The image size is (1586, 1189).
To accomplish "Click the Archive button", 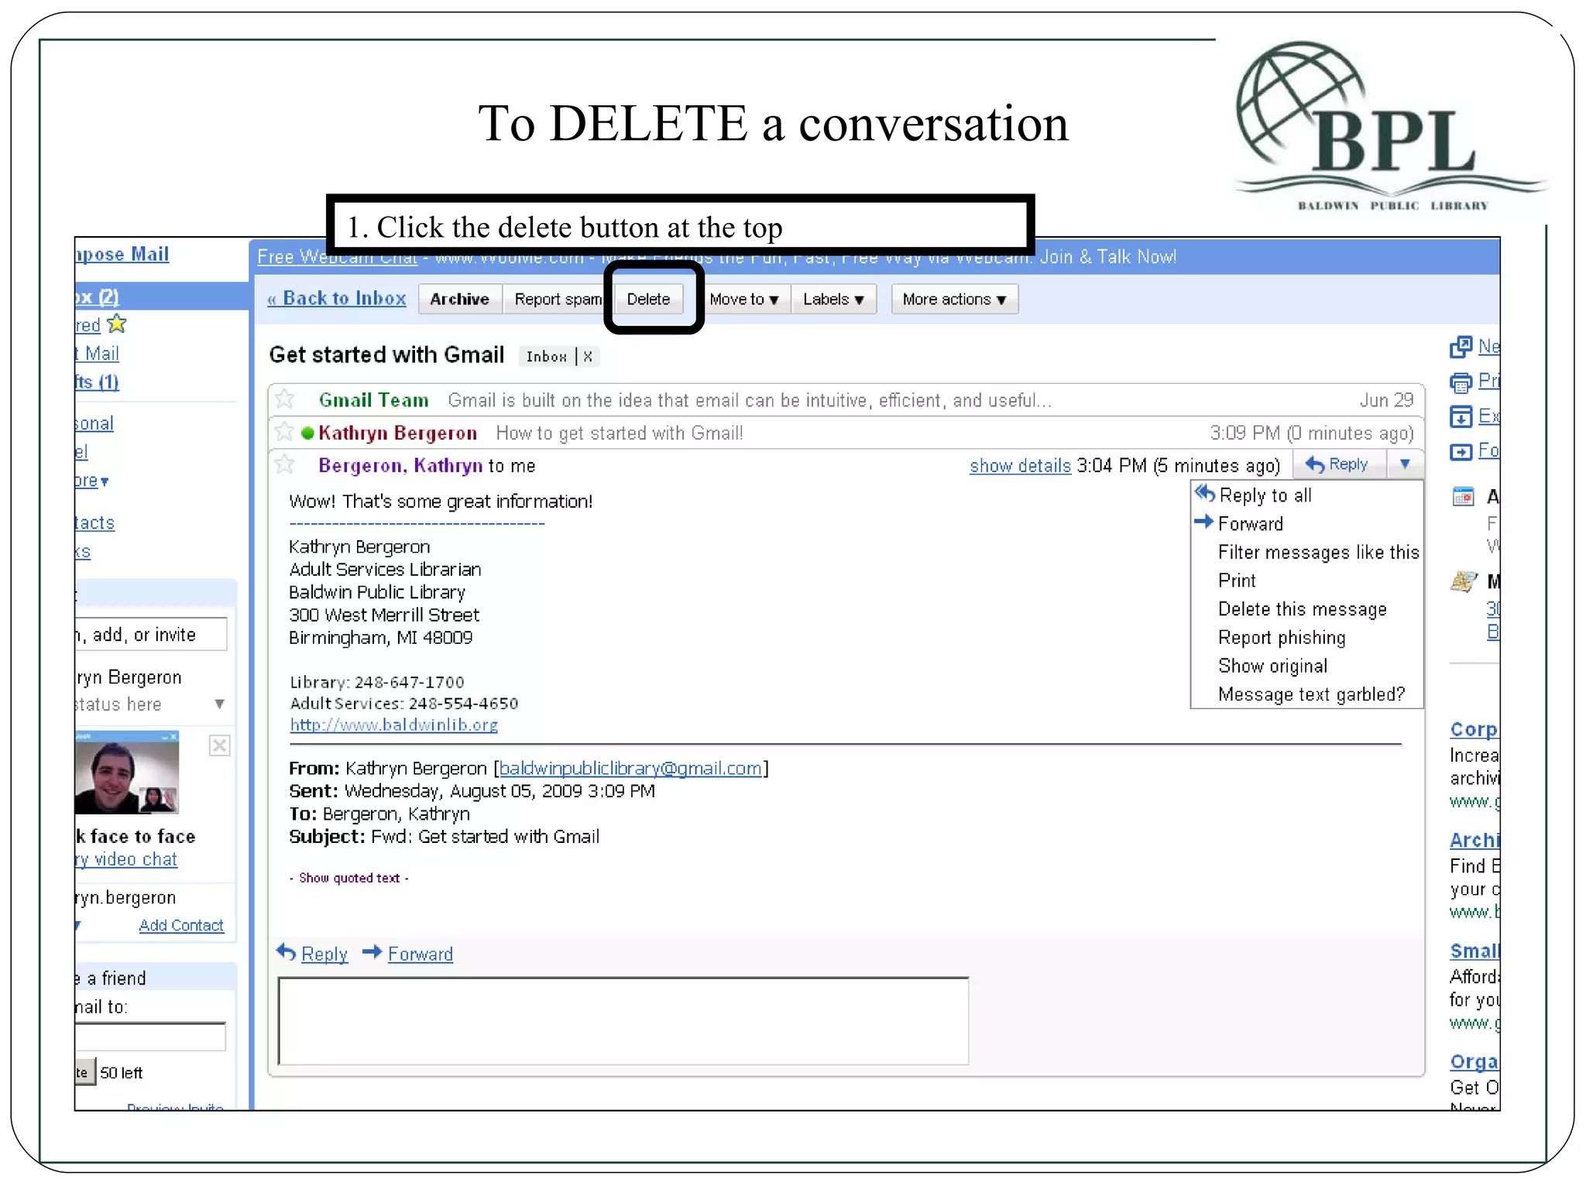I will [460, 300].
